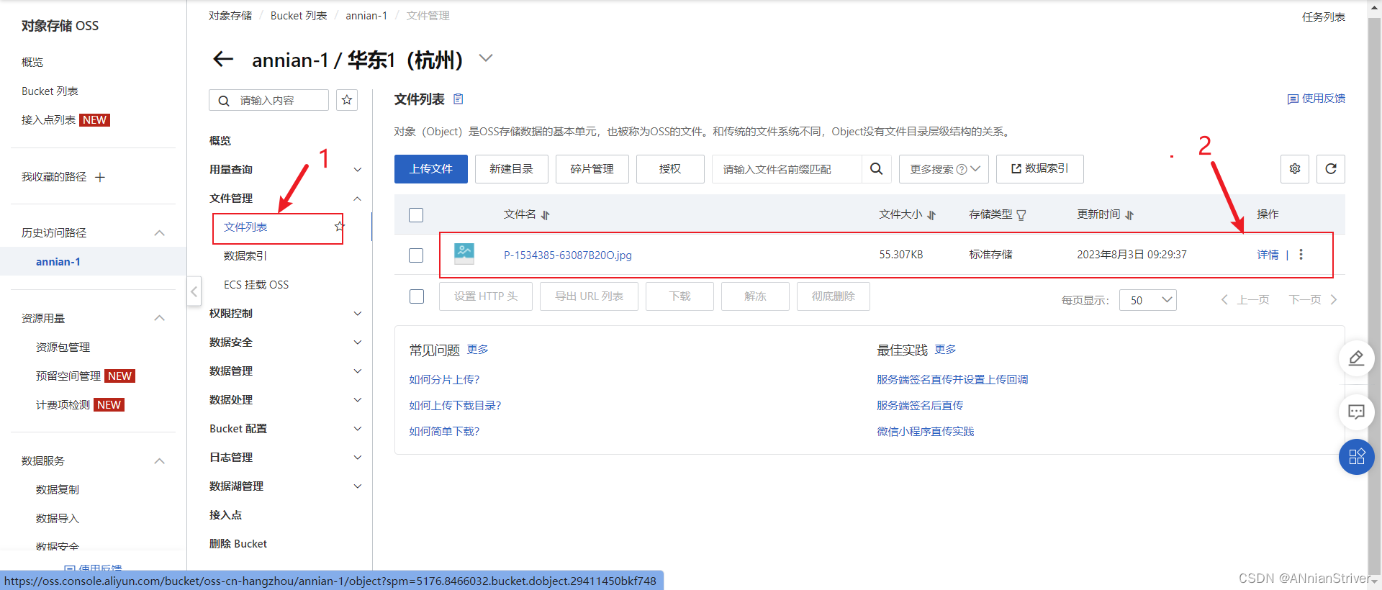Click the file search magnifier button
Image resolution: width=1382 pixels, height=590 pixels.
[x=876, y=169]
